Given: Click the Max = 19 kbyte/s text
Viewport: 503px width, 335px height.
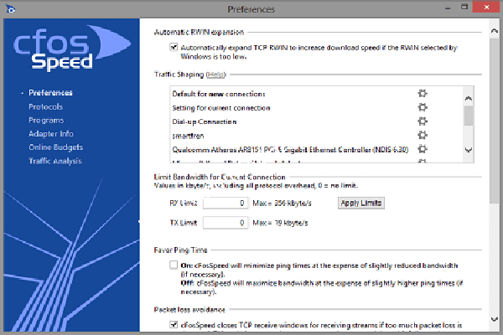Looking at the screenshot, I should [280, 223].
